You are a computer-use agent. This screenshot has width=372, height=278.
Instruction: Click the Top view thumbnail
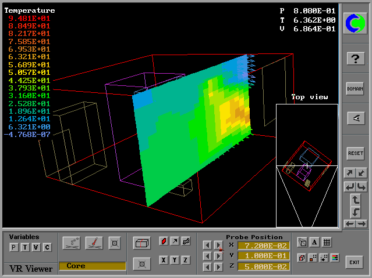[x=307, y=165]
